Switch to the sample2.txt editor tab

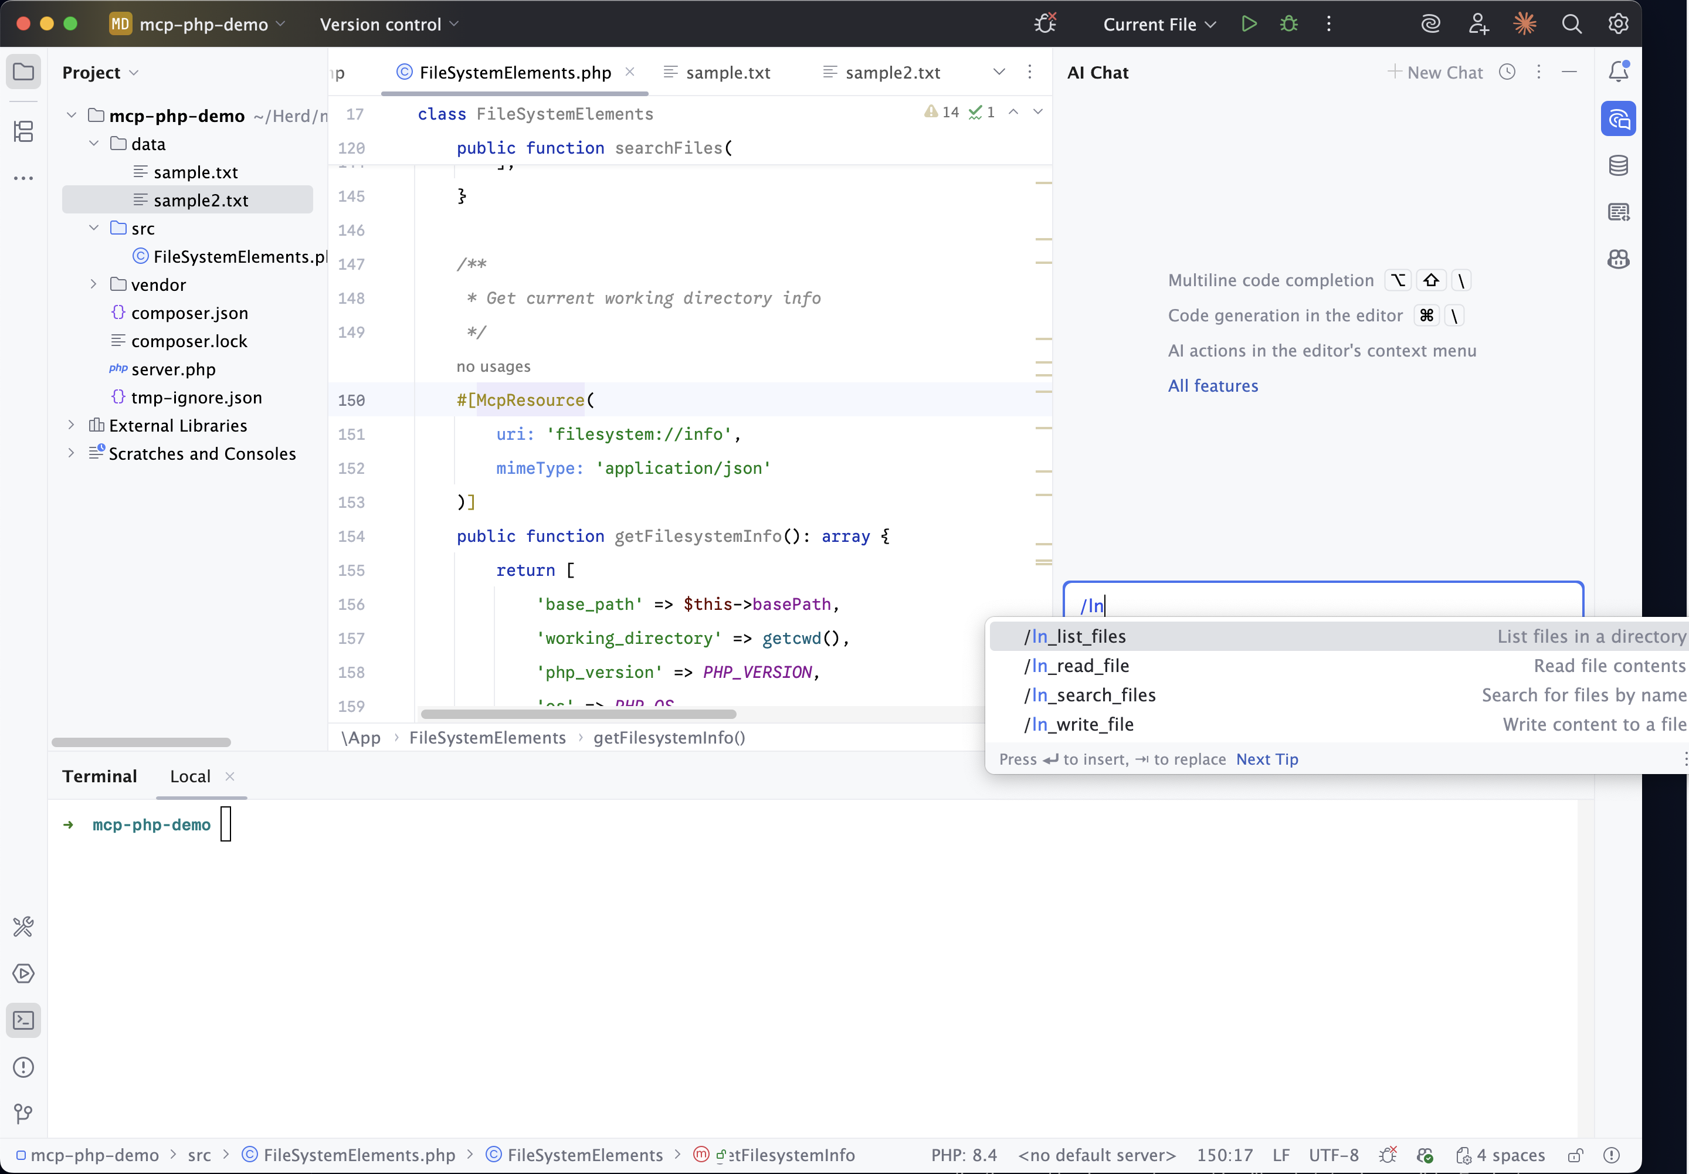(x=882, y=72)
